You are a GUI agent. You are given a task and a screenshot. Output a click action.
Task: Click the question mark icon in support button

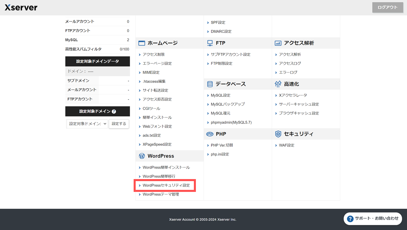pos(351,219)
